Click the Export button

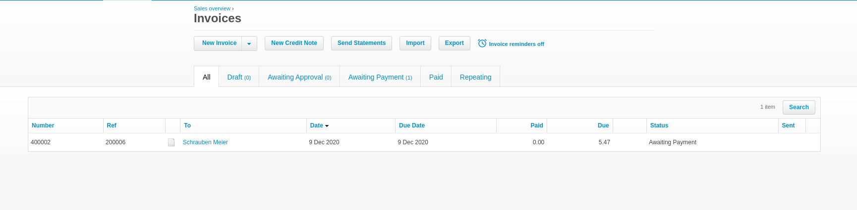[x=454, y=43]
